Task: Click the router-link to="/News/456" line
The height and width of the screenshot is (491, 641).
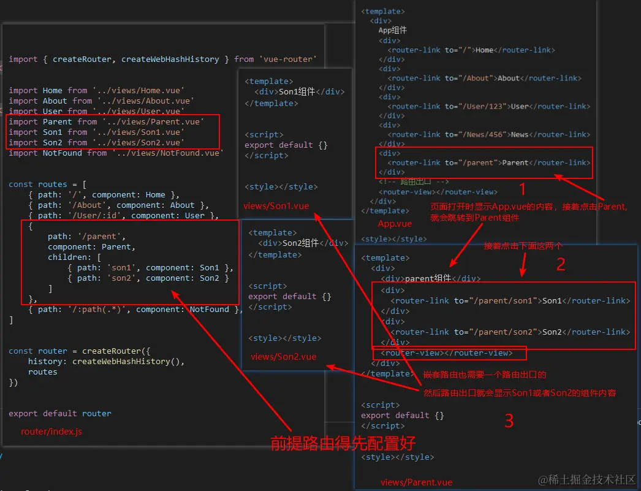Action: tap(489, 134)
